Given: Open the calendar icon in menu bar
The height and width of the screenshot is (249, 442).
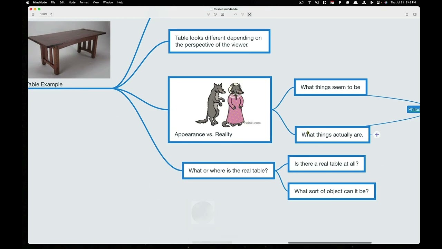Looking at the screenshot, I should point(332,2).
